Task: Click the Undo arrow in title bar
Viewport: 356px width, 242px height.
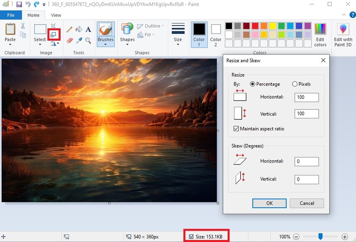Action: 28,4
